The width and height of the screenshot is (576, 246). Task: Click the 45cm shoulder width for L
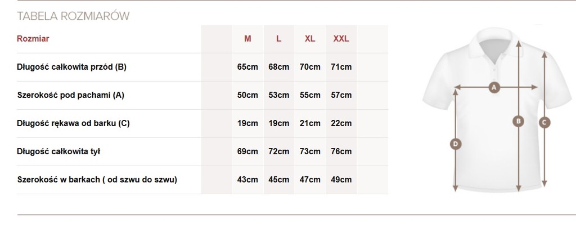point(279,180)
